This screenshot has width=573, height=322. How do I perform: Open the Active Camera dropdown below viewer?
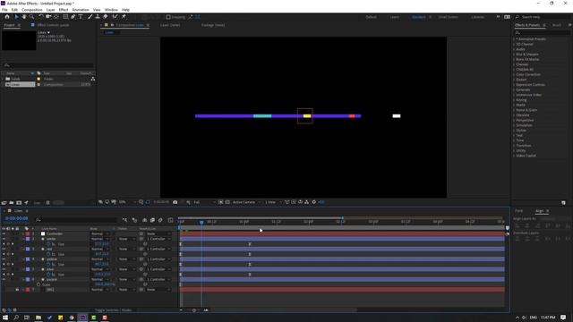246,202
